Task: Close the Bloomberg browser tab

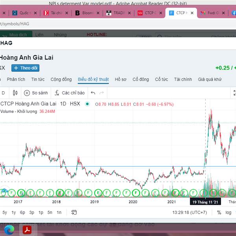Action: (x=98, y=13)
